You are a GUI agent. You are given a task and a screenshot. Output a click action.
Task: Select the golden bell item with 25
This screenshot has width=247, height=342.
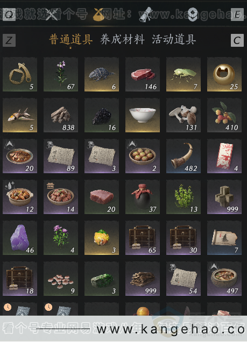224,74
